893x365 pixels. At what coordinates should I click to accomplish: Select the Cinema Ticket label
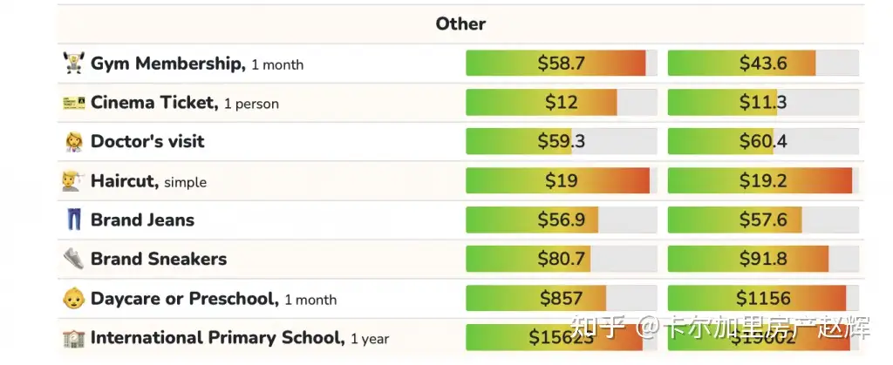153,103
